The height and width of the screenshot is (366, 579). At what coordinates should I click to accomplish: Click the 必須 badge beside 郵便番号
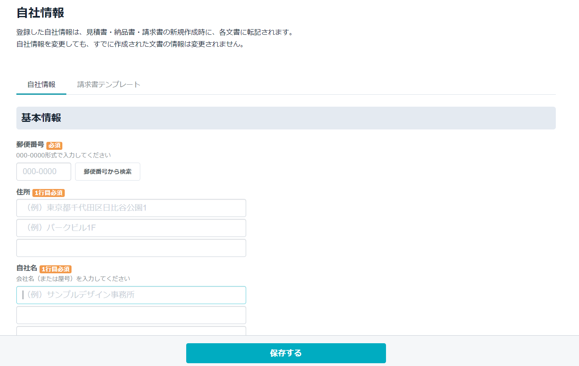(x=54, y=145)
